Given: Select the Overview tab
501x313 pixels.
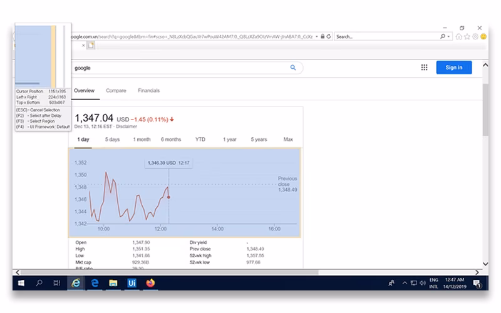Looking at the screenshot, I should [x=85, y=90].
